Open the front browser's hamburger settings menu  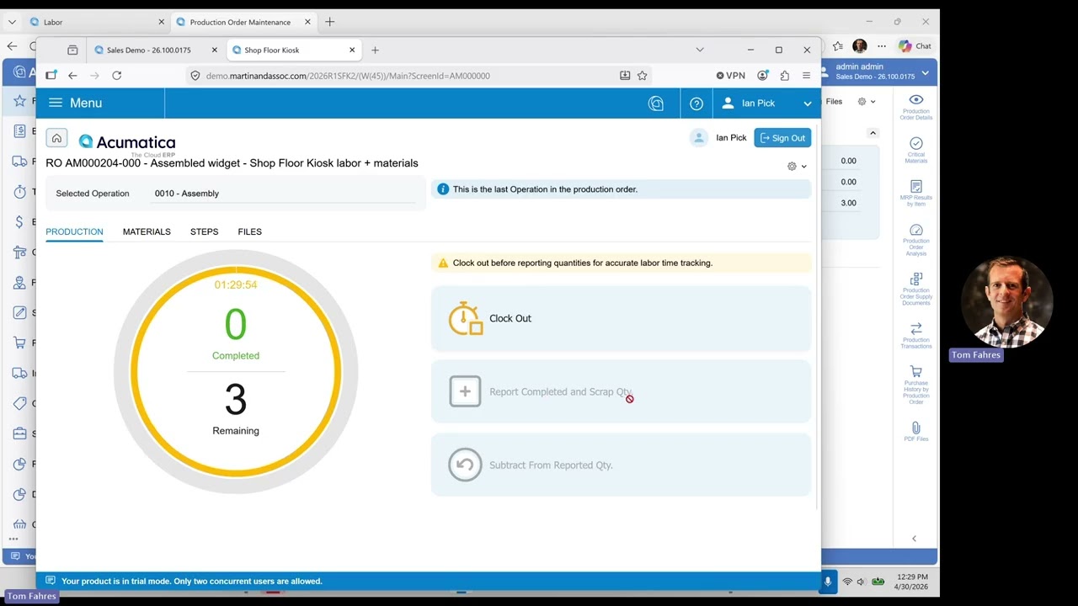click(806, 76)
